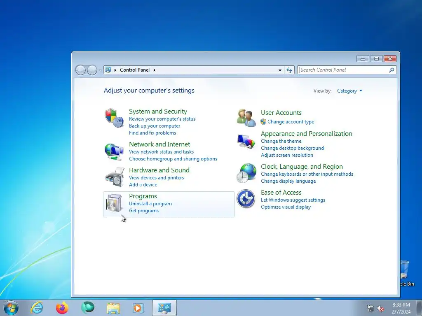This screenshot has width=422, height=316.
Task: Maximize the Control Panel window
Action: 376,58
